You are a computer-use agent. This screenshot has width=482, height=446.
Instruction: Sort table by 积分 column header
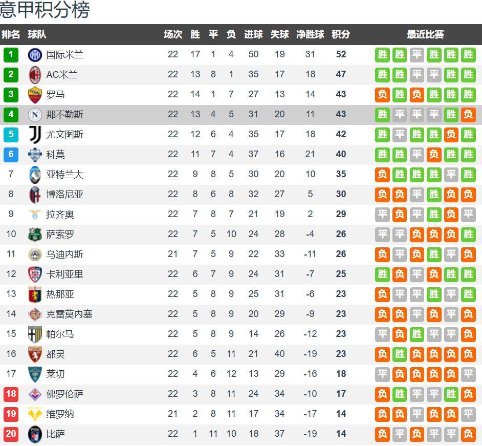[341, 35]
